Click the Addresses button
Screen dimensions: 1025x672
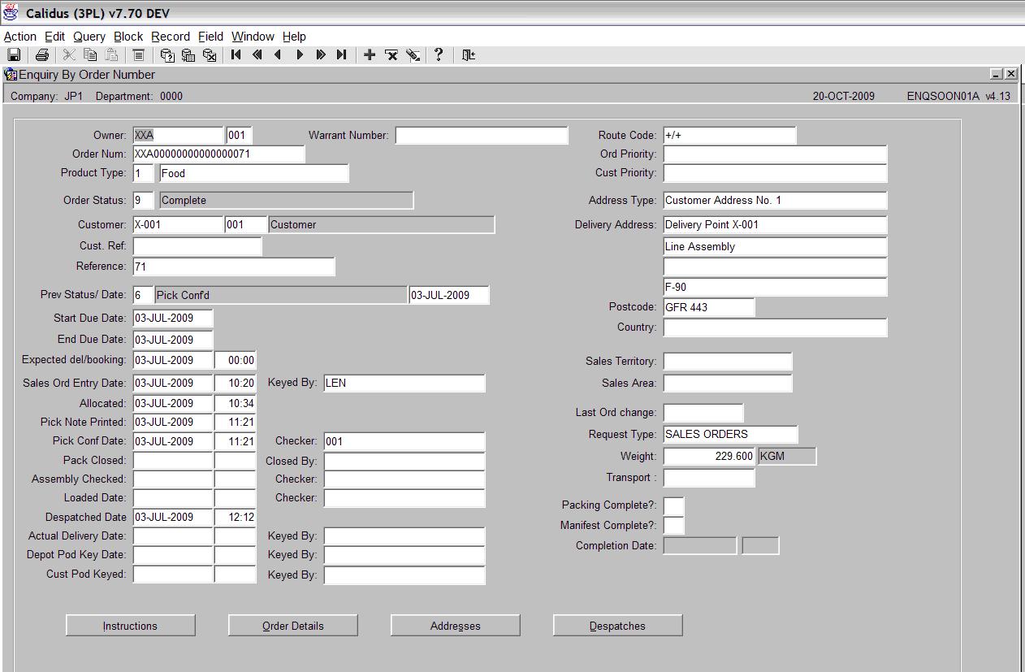(455, 626)
